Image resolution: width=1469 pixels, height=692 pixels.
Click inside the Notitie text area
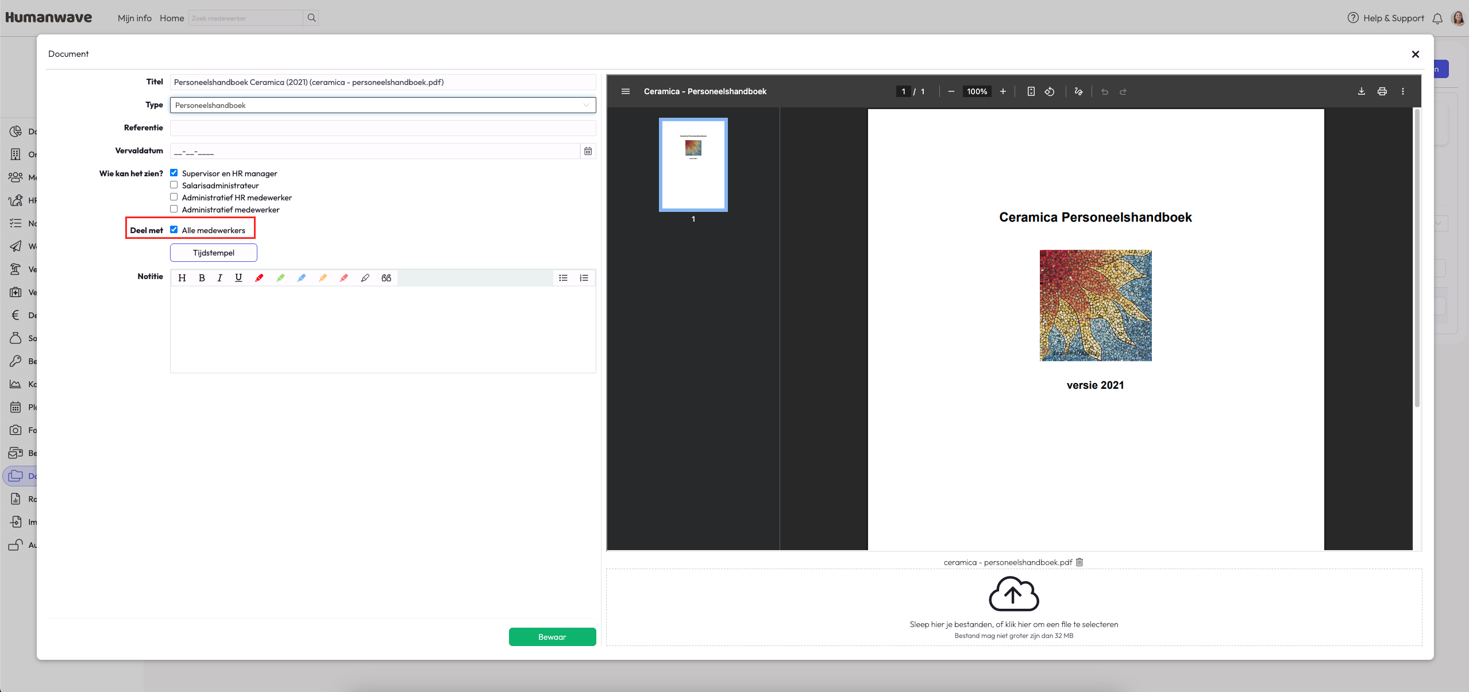383,330
